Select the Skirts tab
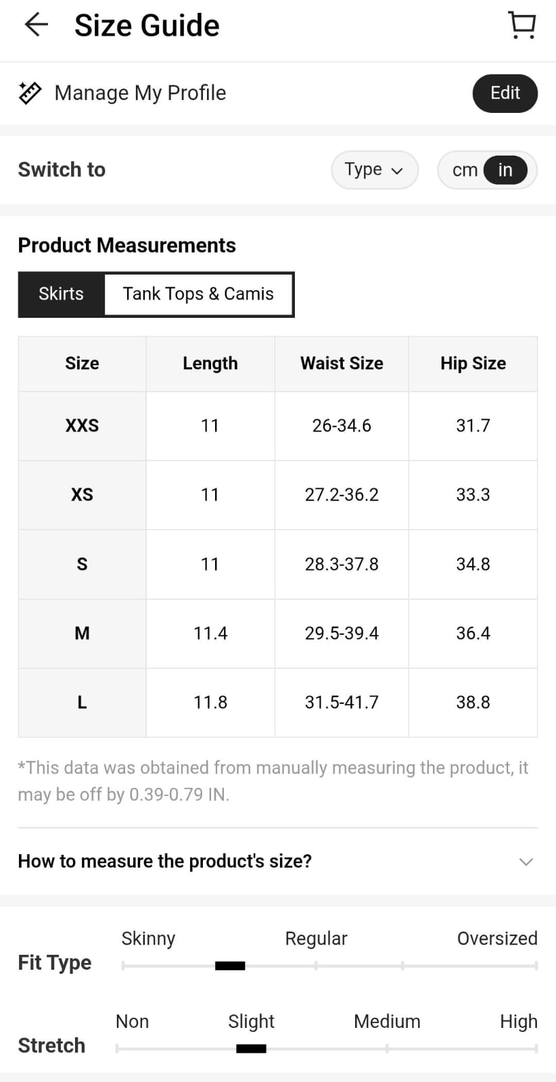This screenshot has height=1082, width=556. [x=62, y=294]
